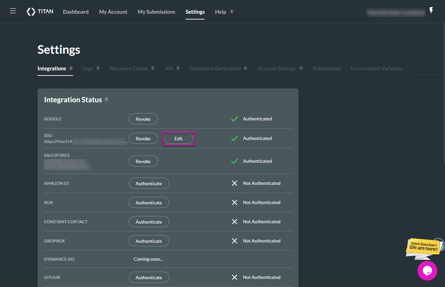Revoke the Google integration

(143, 119)
